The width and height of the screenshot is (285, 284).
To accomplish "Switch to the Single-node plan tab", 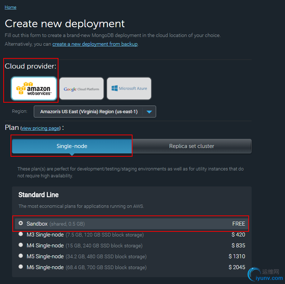I will [x=72, y=146].
